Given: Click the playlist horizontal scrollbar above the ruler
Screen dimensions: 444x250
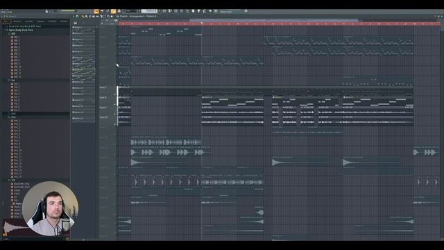Looking at the screenshot, I should [x=274, y=20].
